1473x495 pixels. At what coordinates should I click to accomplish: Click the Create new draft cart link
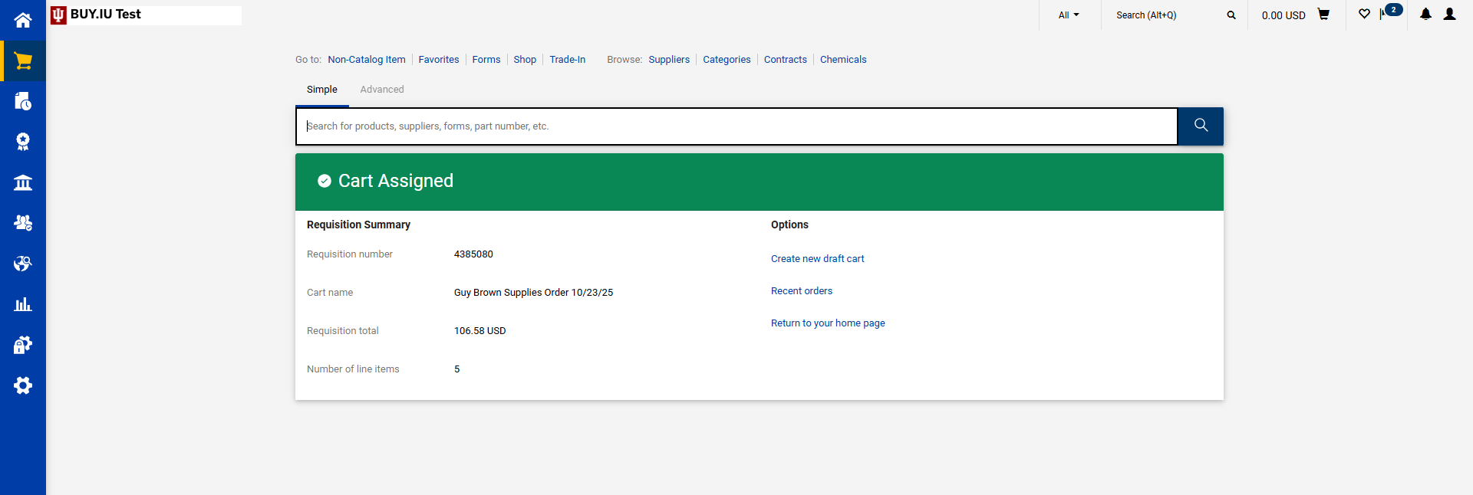coord(817,259)
